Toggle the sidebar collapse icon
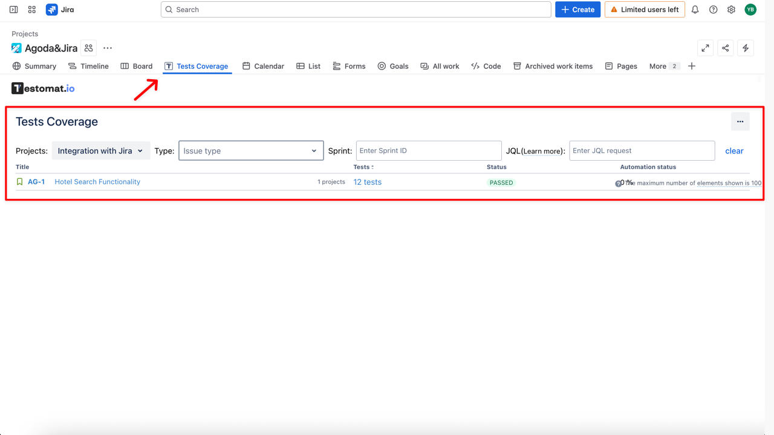The image size is (774, 435). pyautogui.click(x=13, y=10)
